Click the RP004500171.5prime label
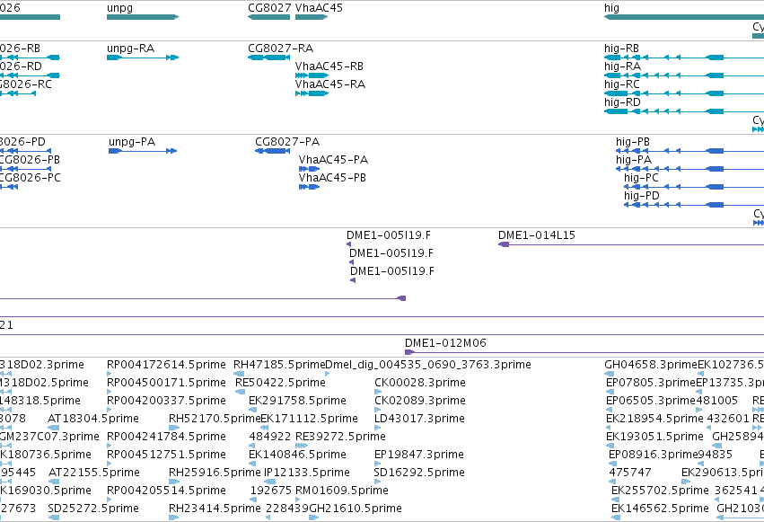This screenshot has height=522, width=764. click(166, 383)
